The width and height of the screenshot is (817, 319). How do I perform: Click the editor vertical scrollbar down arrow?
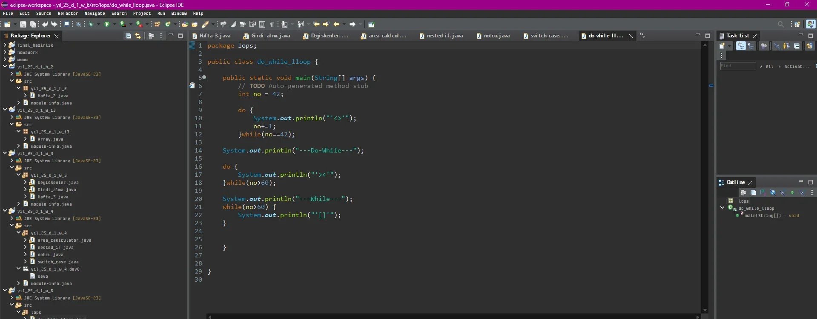coord(705,311)
